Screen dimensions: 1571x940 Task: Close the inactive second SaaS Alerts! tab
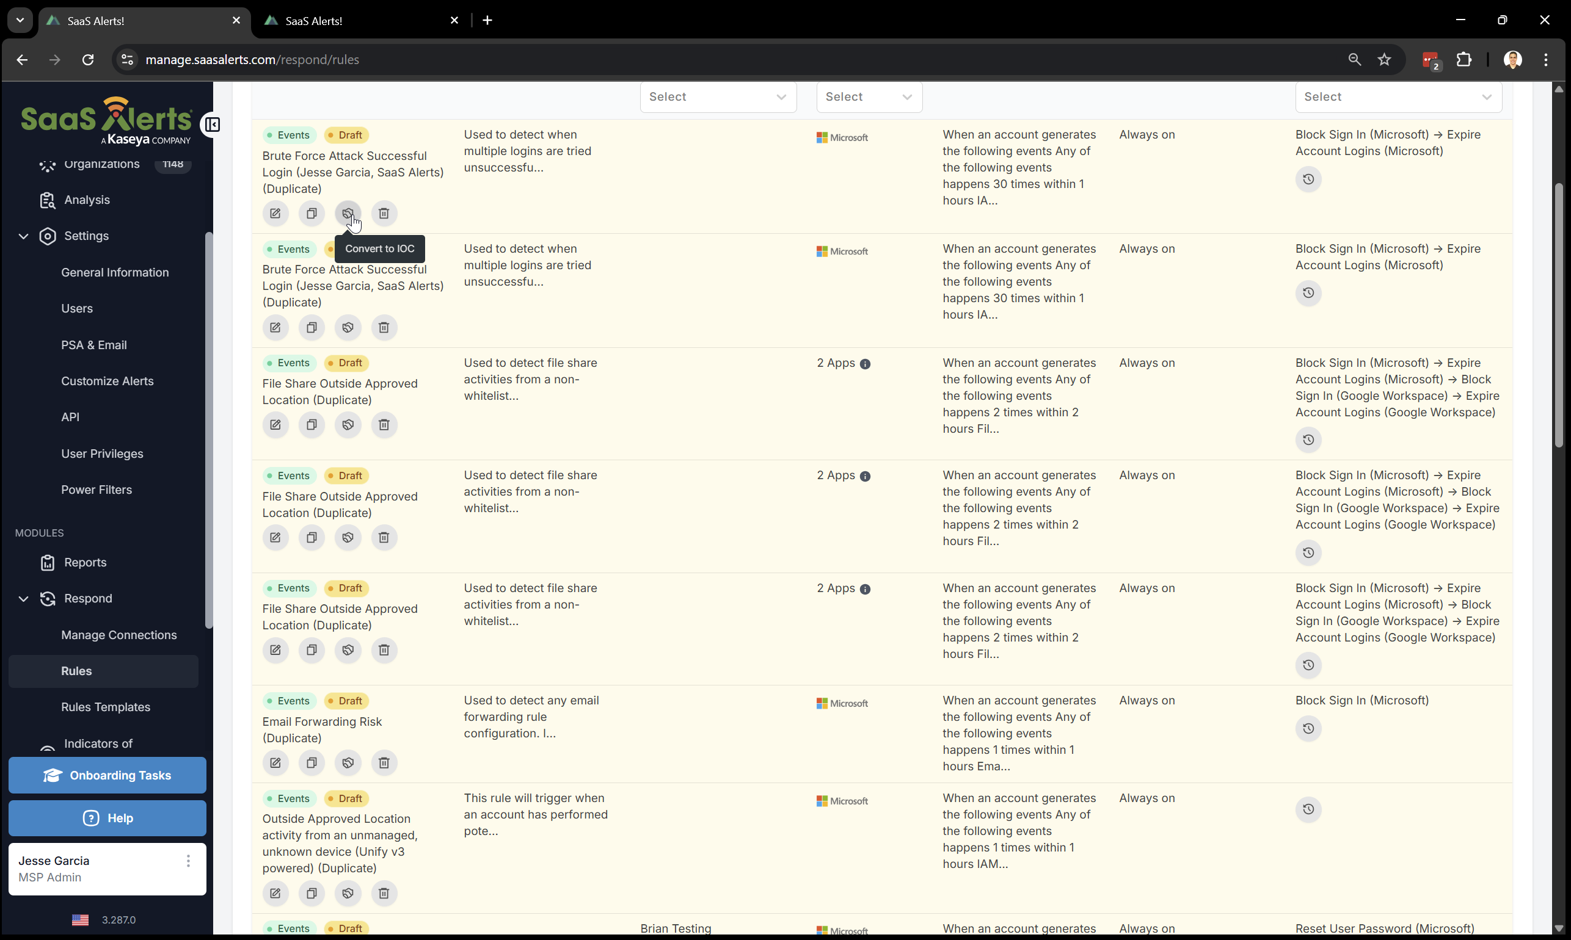(x=454, y=20)
